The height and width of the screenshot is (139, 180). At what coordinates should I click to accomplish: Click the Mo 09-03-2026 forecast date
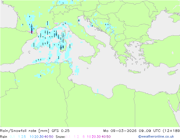point(120,131)
